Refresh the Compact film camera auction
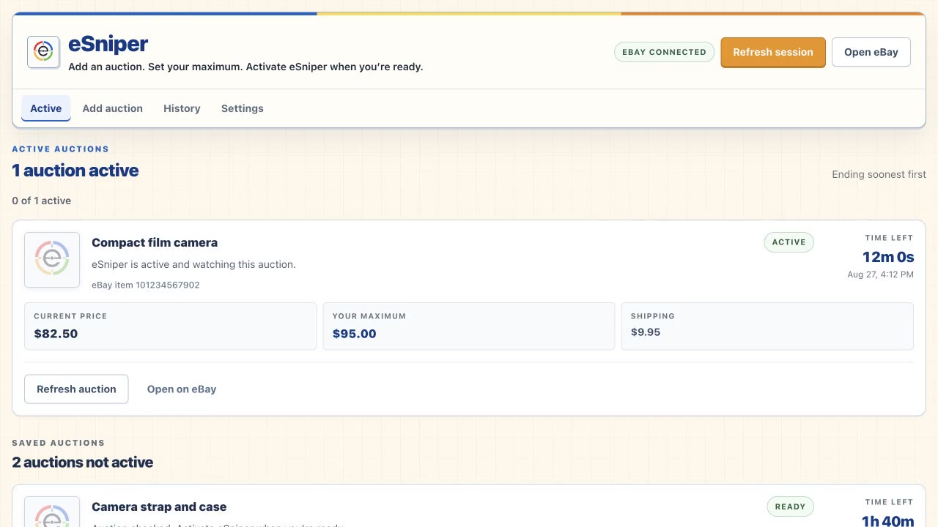The height and width of the screenshot is (527, 938). 76,389
